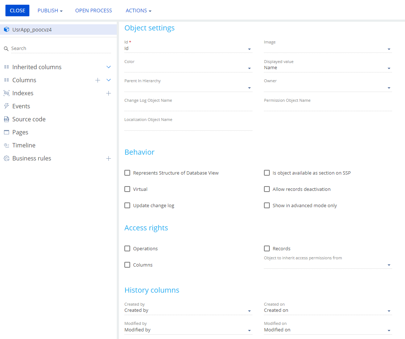Enable the Virtual checkbox
The width and height of the screenshot is (405, 339).
tap(127, 189)
